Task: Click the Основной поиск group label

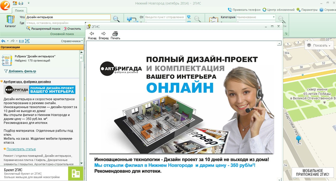Action: click(62, 34)
